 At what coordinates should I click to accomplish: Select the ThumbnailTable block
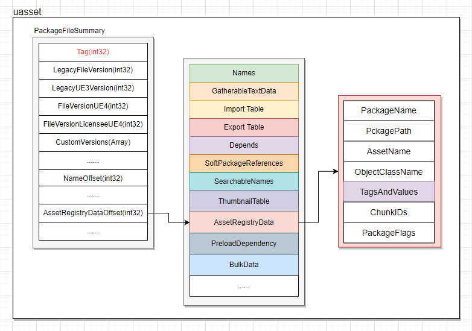(x=244, y=201)
